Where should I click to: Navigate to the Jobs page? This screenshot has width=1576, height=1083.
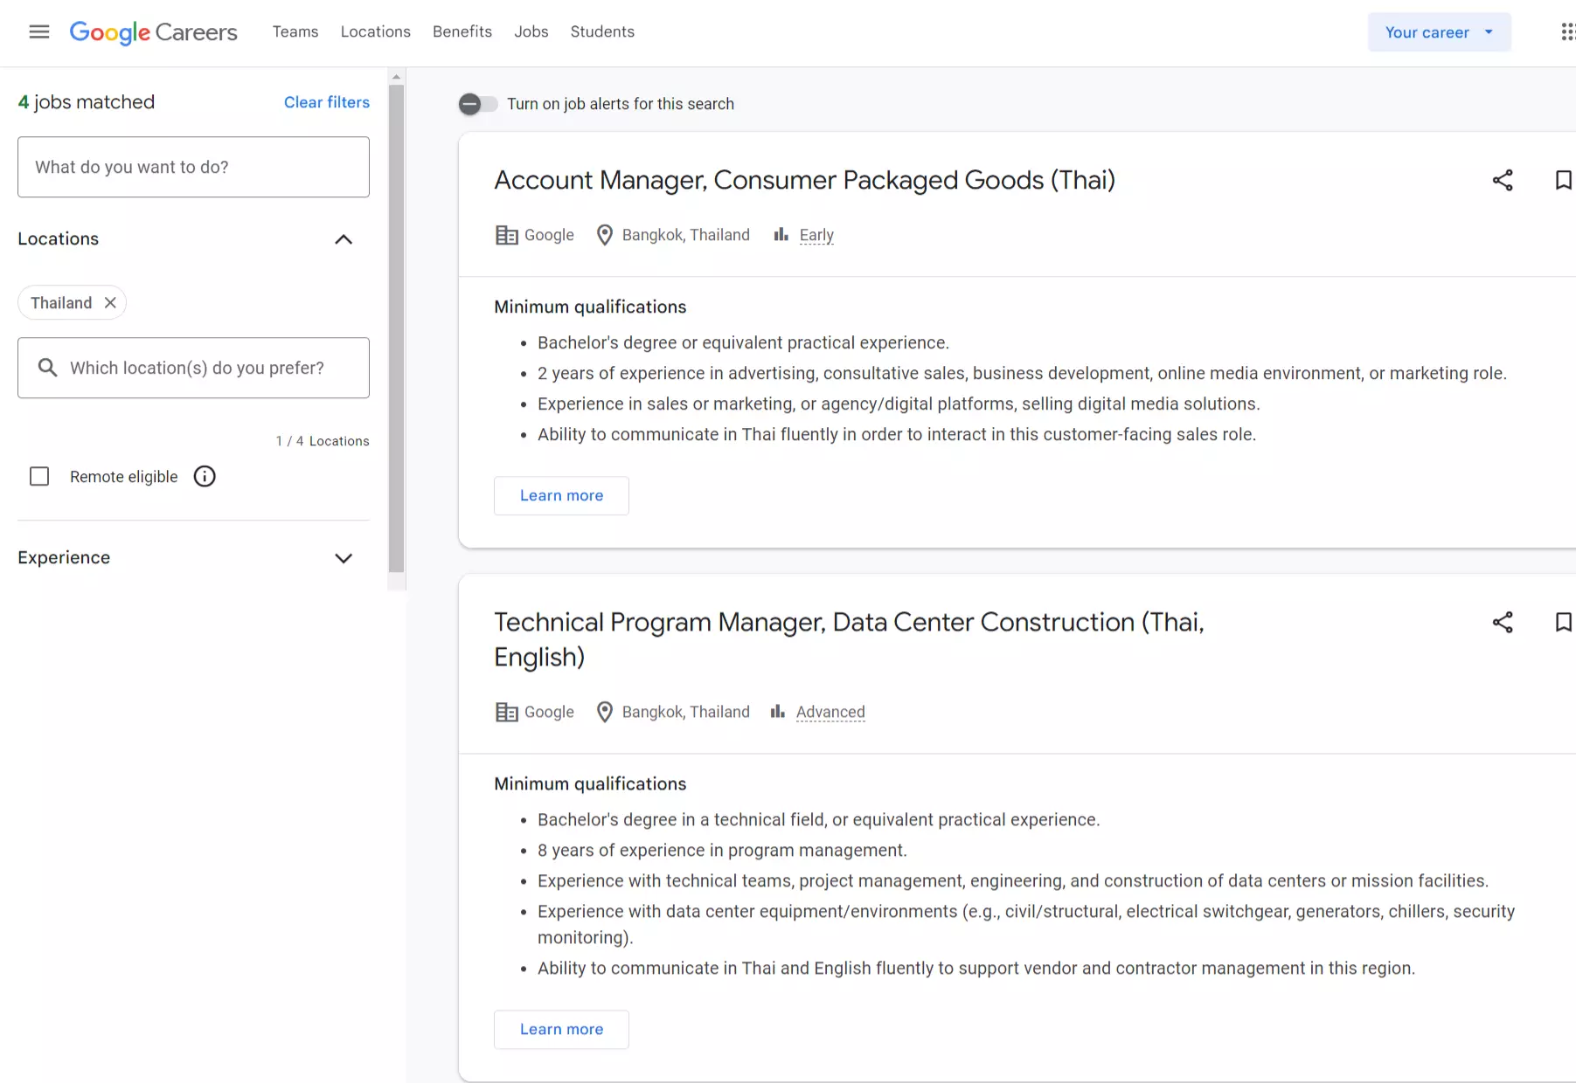click(x=531, y=32)
